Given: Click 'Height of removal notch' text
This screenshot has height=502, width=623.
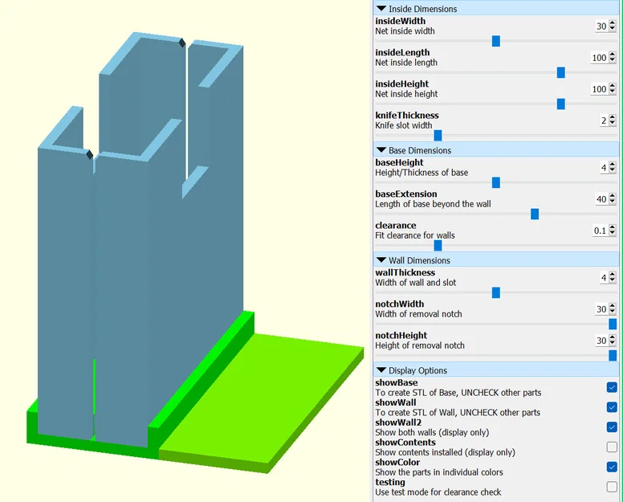Looking at the screenshot, I should pos(420,345).
